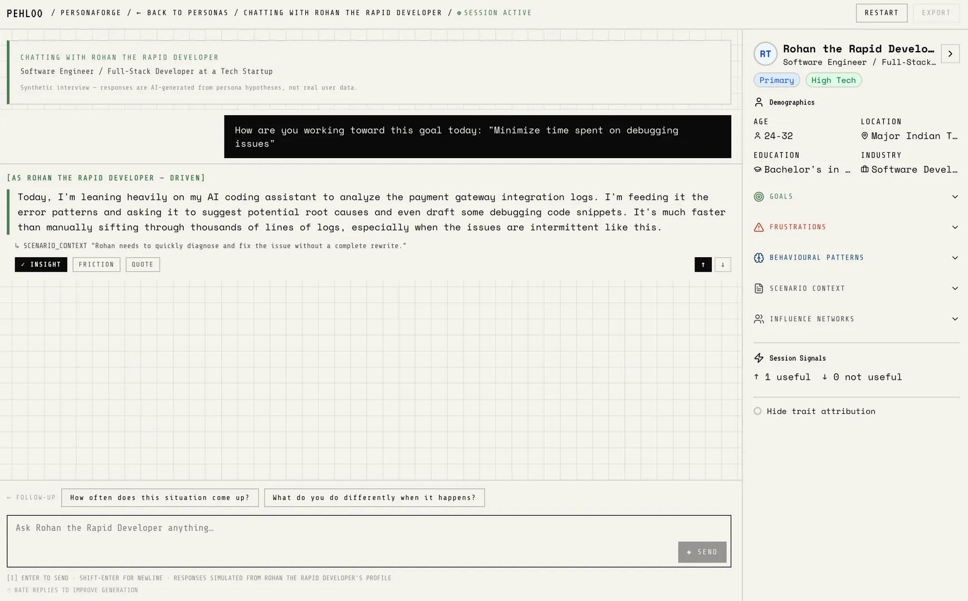968x601 pixels.
Task: Choose follow-up 'How often does this situation'
Action: pyautogui.click(x=160, y=497)
